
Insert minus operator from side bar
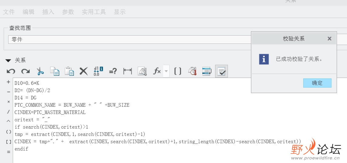[9, 92]
